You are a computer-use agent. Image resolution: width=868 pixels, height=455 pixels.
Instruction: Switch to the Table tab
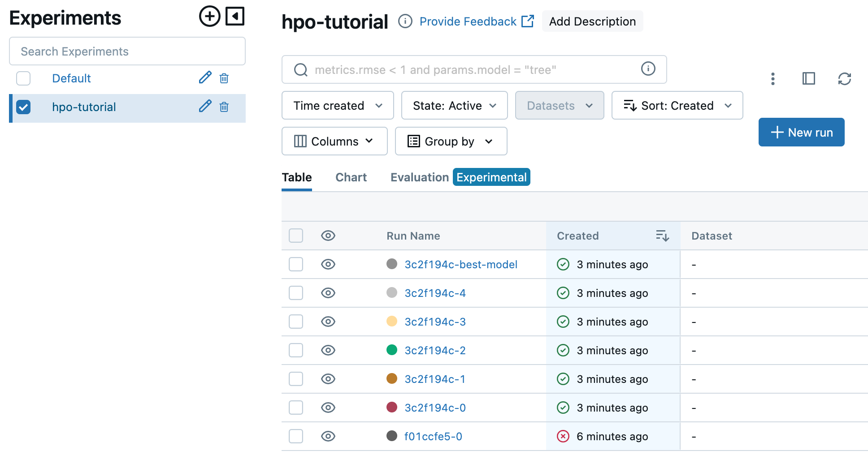coord(297,177)
